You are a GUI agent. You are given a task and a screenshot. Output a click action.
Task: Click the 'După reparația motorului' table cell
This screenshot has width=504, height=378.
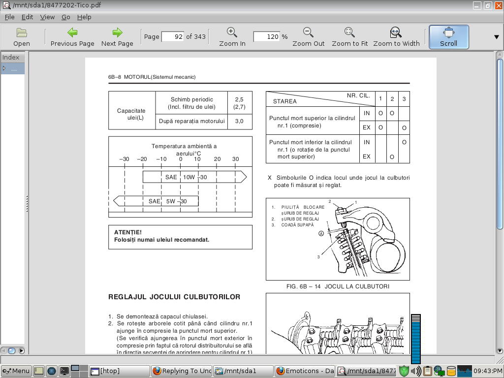coord(191,121)
